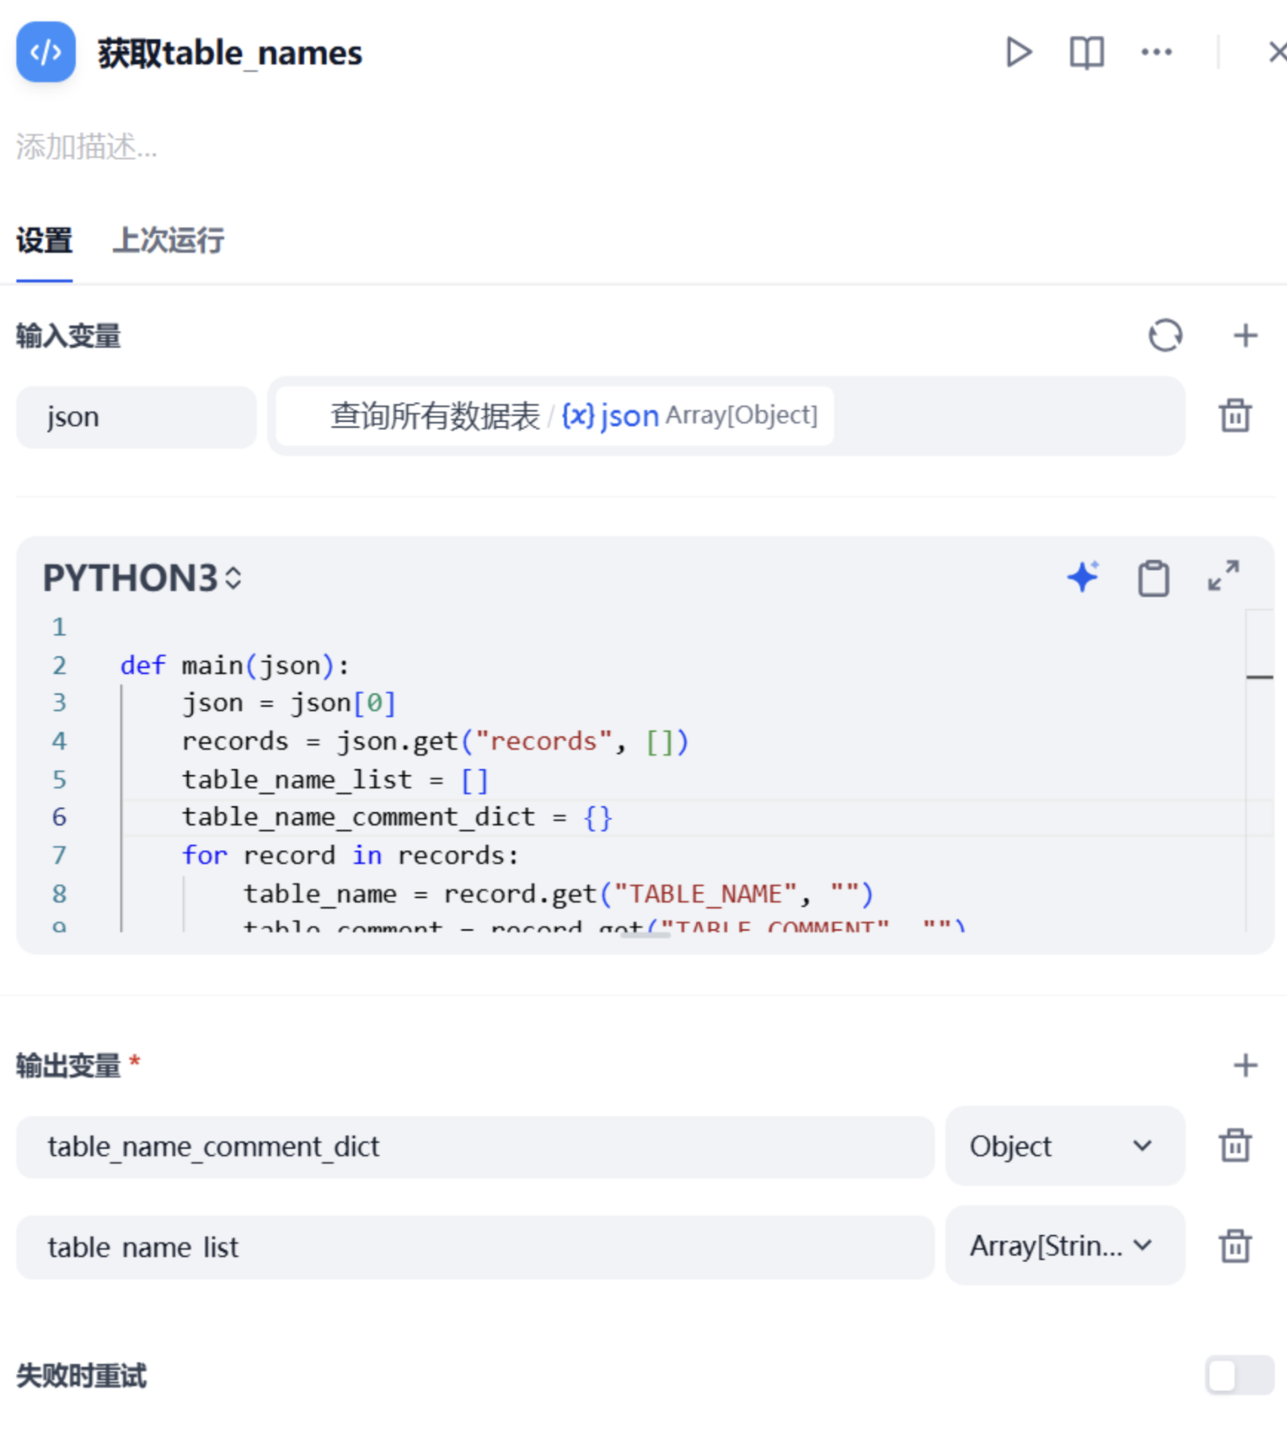
Task: Open the Array[String] type dropdown
Action: coord(1065,1245)
